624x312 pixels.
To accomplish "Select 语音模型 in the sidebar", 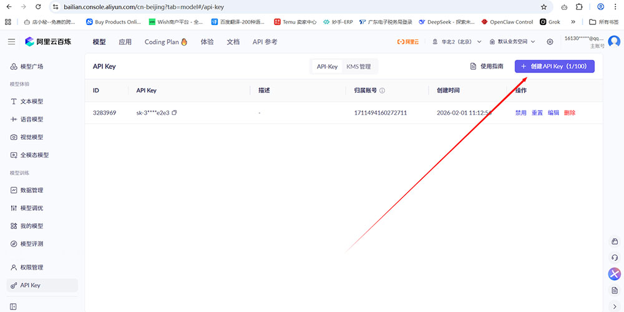I will (x=27, y=119).
